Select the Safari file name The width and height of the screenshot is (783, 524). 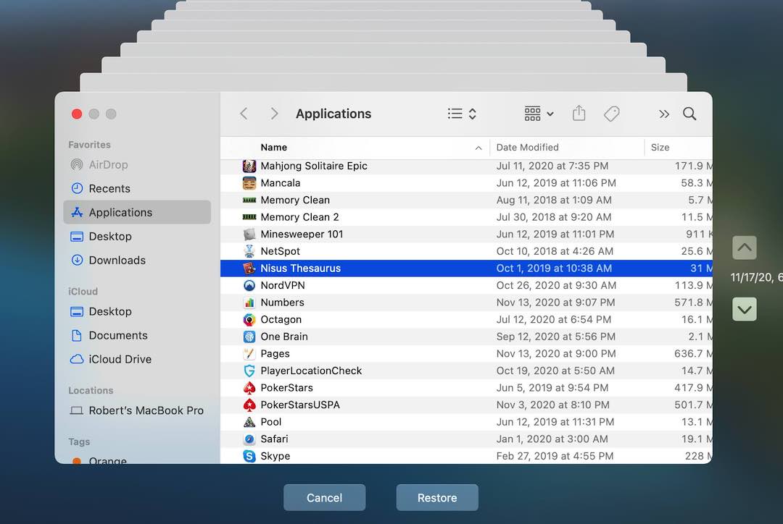[x=274, y=439]
